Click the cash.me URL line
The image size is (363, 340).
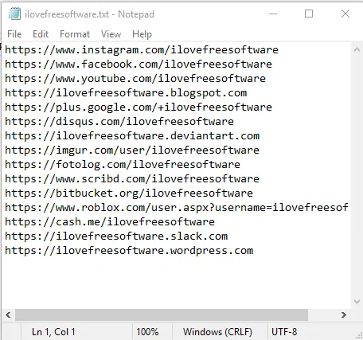point(110,222)
